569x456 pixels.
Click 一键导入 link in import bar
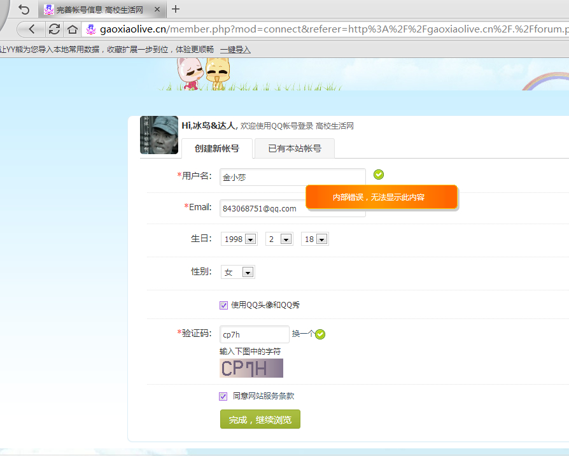[235, 50]
